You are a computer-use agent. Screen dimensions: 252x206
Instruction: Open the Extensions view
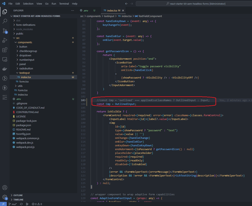click(5, 50)
